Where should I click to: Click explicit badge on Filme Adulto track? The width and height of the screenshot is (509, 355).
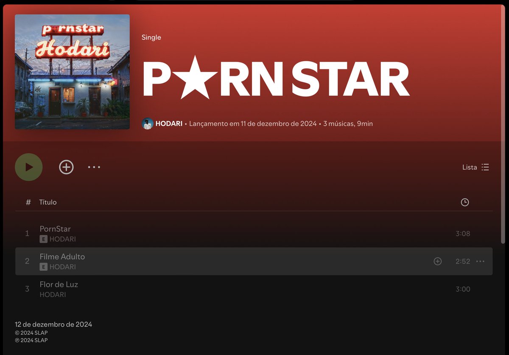[x=43, y=267]
